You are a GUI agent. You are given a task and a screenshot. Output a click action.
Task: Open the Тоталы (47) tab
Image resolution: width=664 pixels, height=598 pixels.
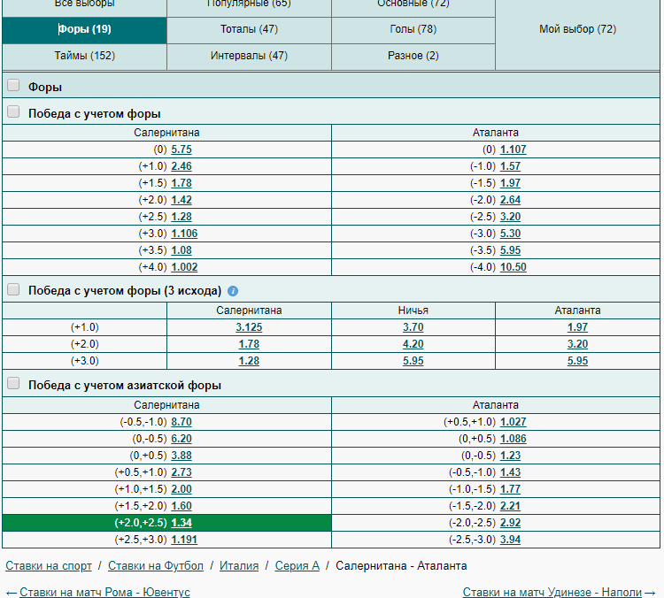[x=249, y=29]
